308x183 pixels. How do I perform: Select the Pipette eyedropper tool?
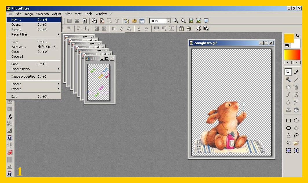296,72
